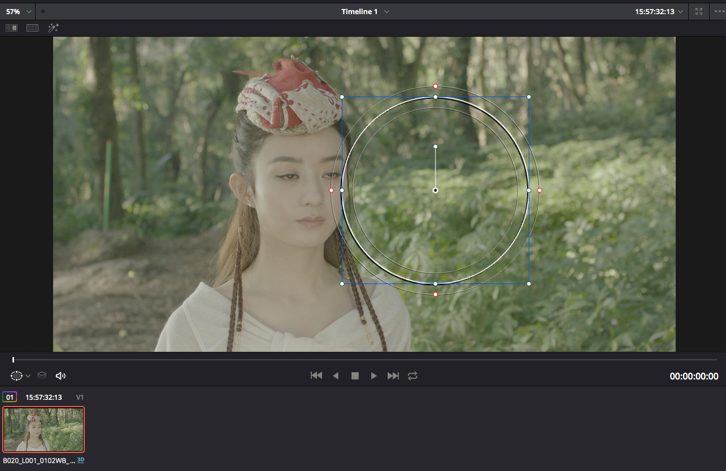Click the Power Window on-screen control icon
The height and width of the screenshot is (471, 726).
tap(16, 376)
